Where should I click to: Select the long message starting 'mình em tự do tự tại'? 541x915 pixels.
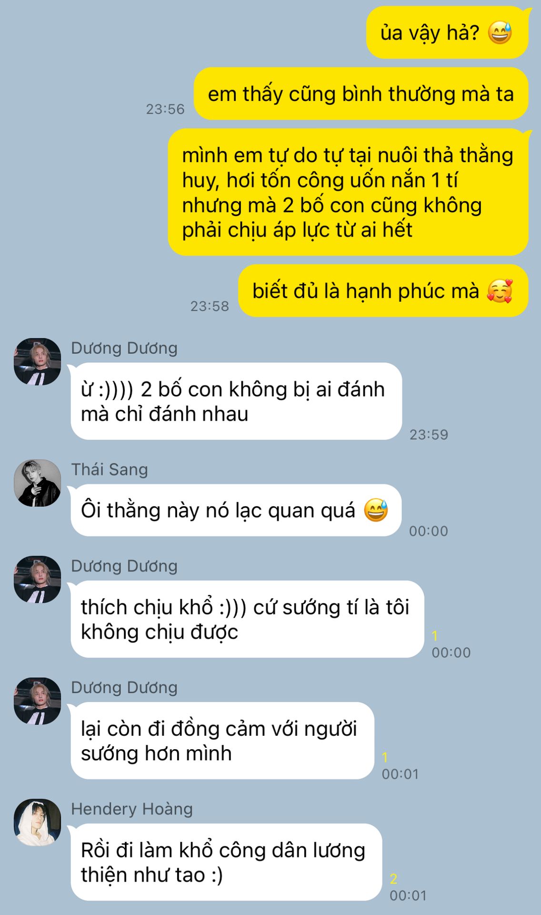348,192
